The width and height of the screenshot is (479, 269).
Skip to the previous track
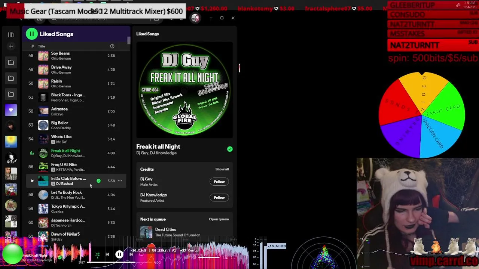107,255
